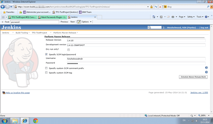
Task: Click the search help question mark icon
Action: coord(163,28)
